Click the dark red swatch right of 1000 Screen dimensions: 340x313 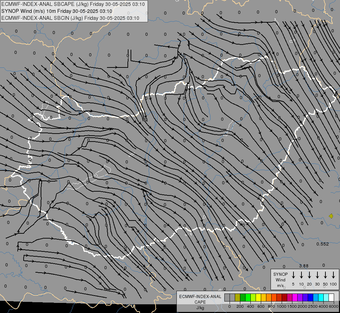pyautogui.click(x=284, y=298)
